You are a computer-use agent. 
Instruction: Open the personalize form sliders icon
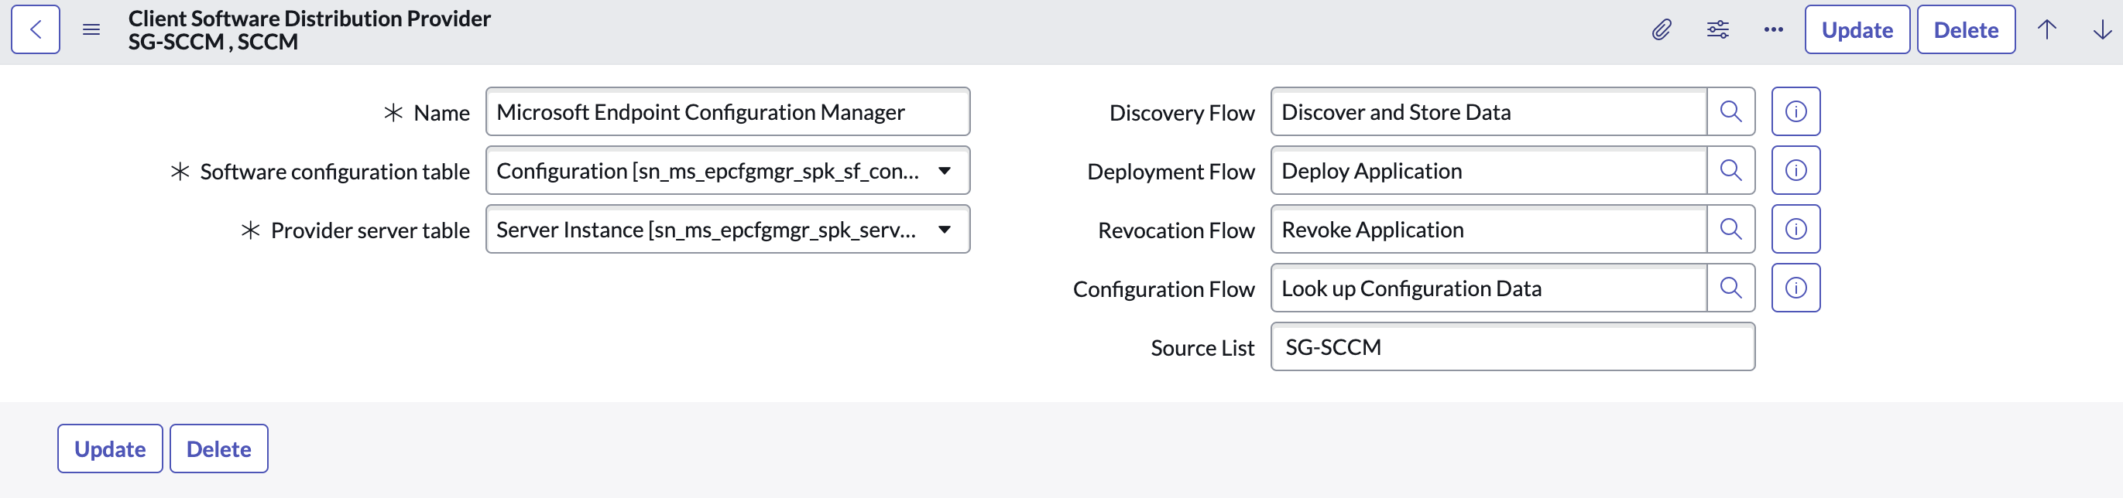pos(1717,29)
